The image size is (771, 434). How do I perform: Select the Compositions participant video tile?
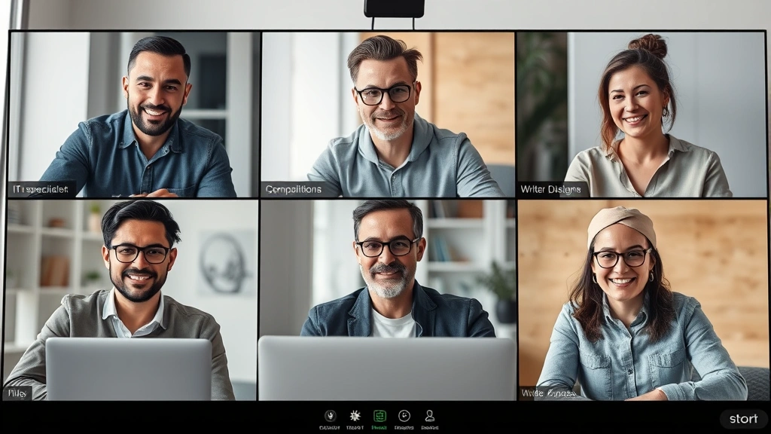(x=384, y=113)
